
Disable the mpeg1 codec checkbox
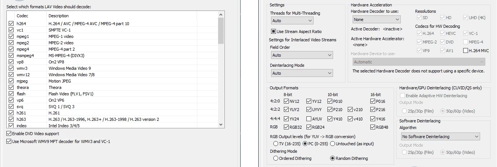point(11,36)
